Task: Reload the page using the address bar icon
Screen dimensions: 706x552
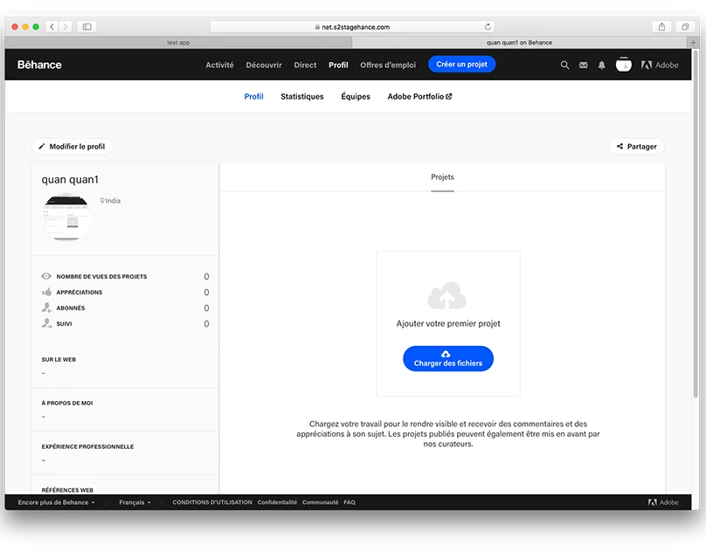Action: pos(488,27)
